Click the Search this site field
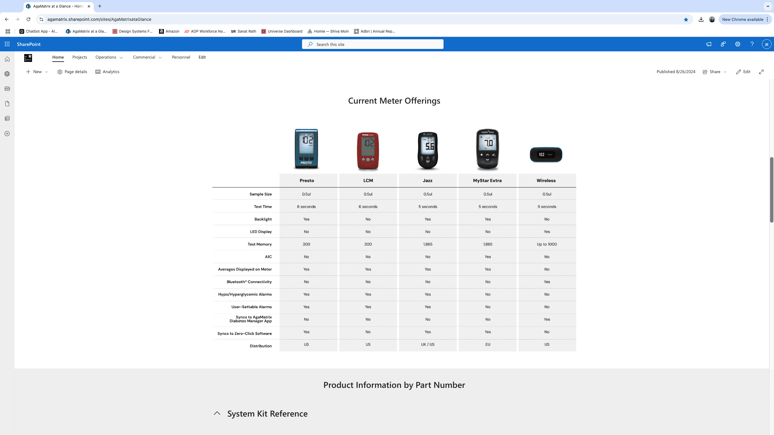The image size is (774, 435). click(x=372, y=44)
